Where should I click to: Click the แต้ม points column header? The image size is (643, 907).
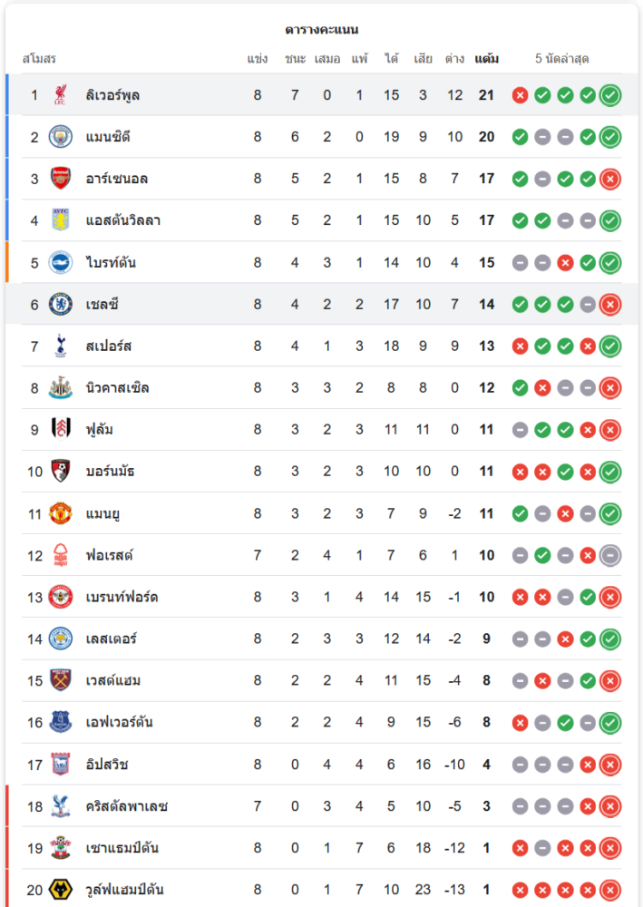click(486, 59)
